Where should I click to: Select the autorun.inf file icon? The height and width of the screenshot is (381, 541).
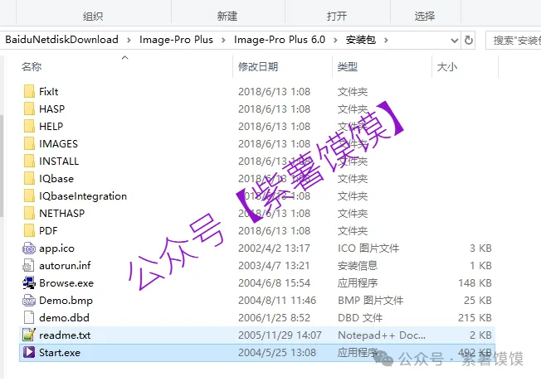(x=28, y=266)
